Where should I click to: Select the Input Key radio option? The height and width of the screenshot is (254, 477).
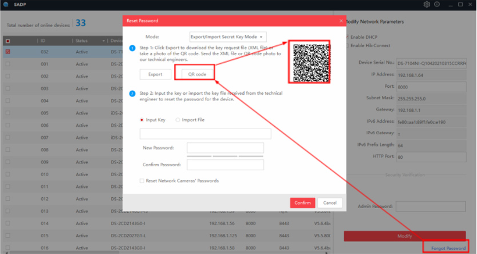[x=143, y=120]
